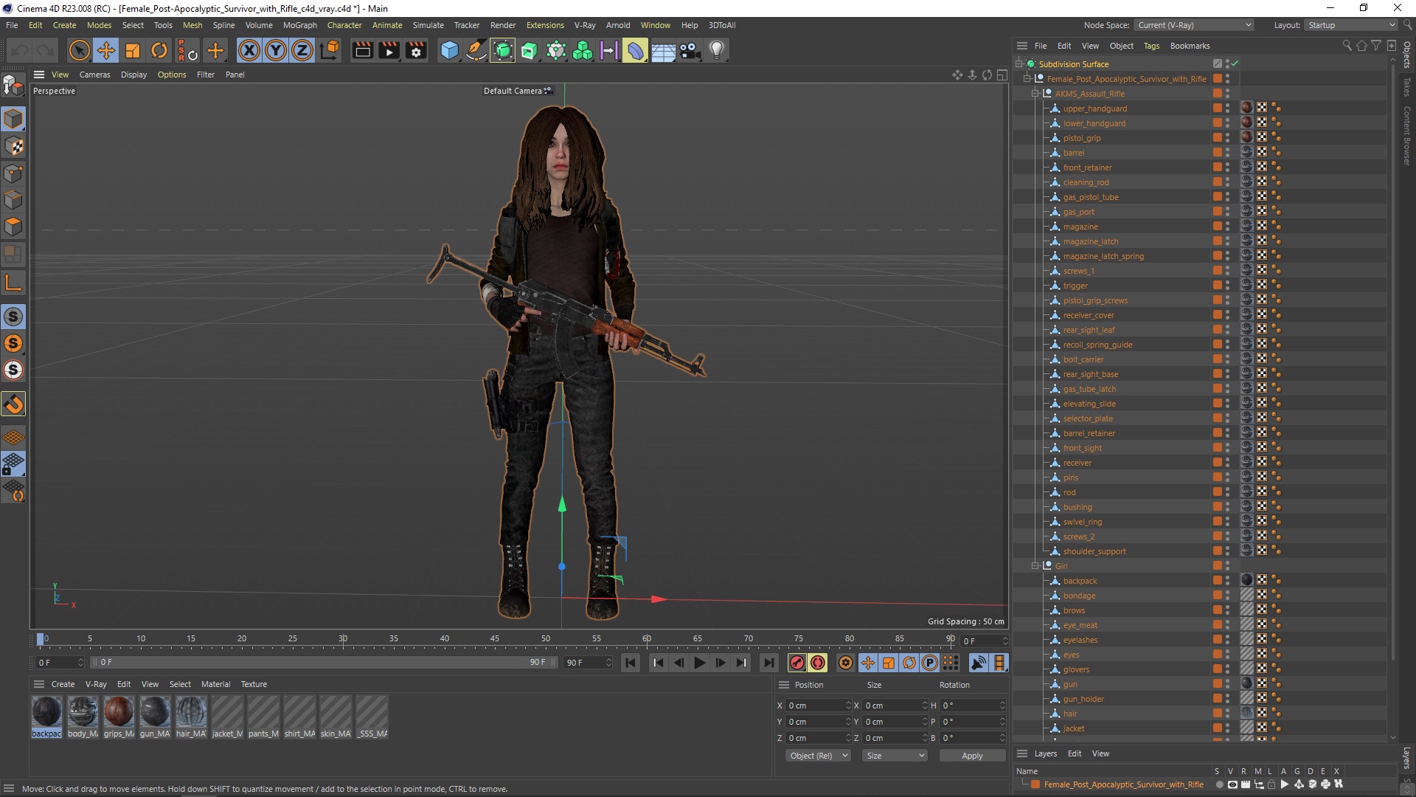
Task: Open the MoGraph menu
Action: click(x=298, y=24)
